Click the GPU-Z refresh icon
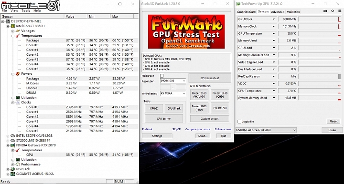The image size is (344, 184). click(333, 11)
